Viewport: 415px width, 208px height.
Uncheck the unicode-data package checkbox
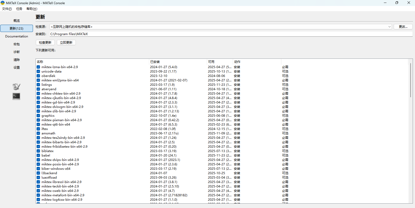[38, 71]
